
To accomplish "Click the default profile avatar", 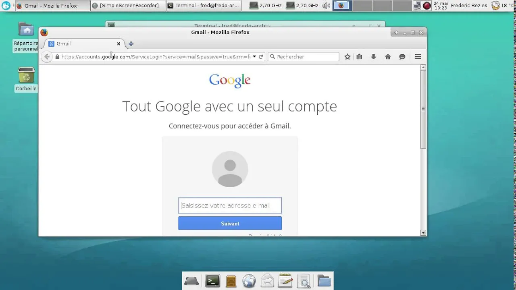I will click(230, 169).
